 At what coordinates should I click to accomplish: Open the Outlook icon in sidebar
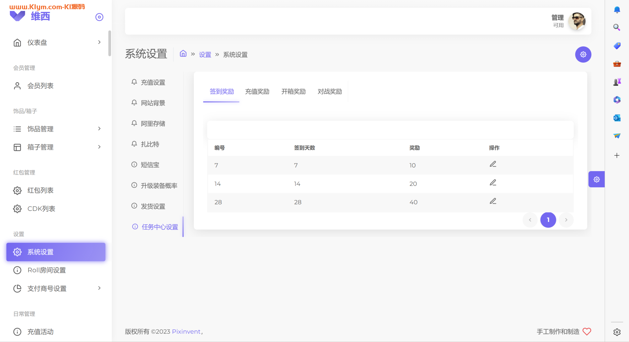point(617,118)
